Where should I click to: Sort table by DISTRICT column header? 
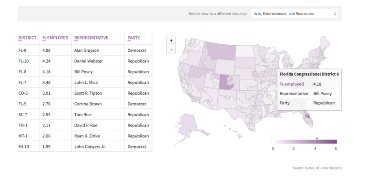coord(27,38)
